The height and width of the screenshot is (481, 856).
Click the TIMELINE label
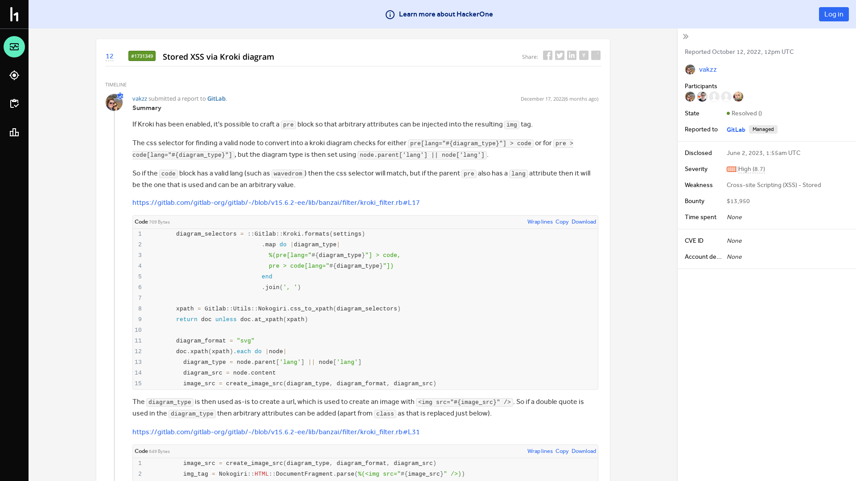tap(116, 85)
